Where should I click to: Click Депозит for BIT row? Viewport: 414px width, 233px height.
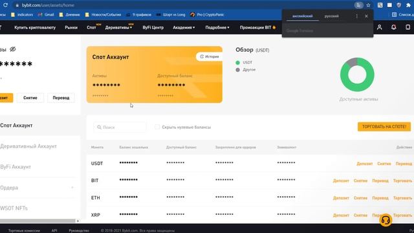341,181
